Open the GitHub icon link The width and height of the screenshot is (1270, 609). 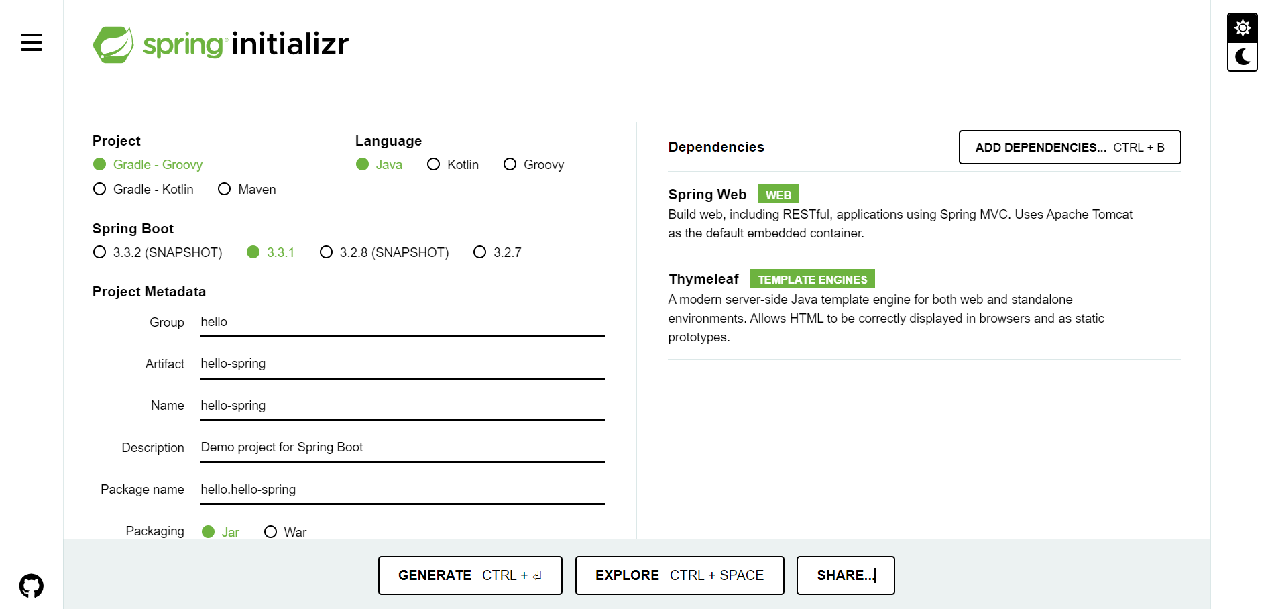[x=32, y=586]
